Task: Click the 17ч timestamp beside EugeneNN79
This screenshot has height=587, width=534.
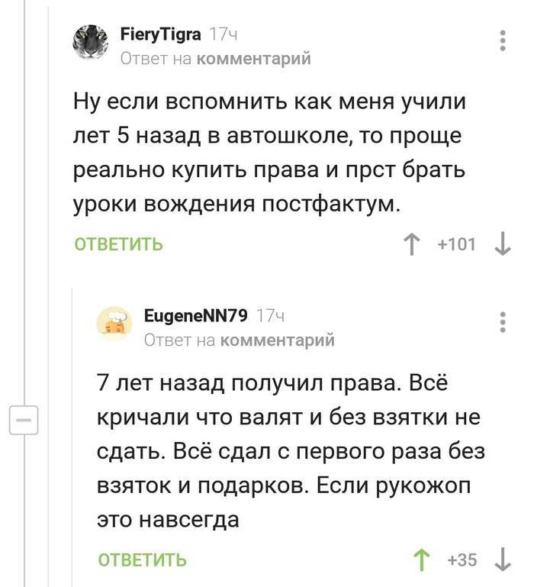Action: pos(271,314)
